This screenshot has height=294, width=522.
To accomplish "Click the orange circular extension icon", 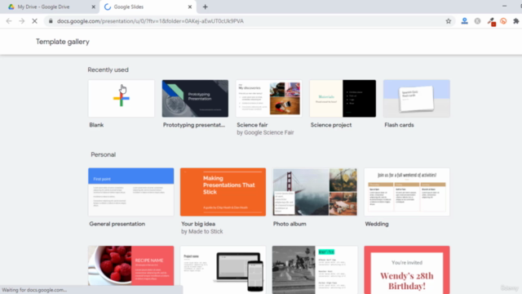I will click(x=503, y=21).
